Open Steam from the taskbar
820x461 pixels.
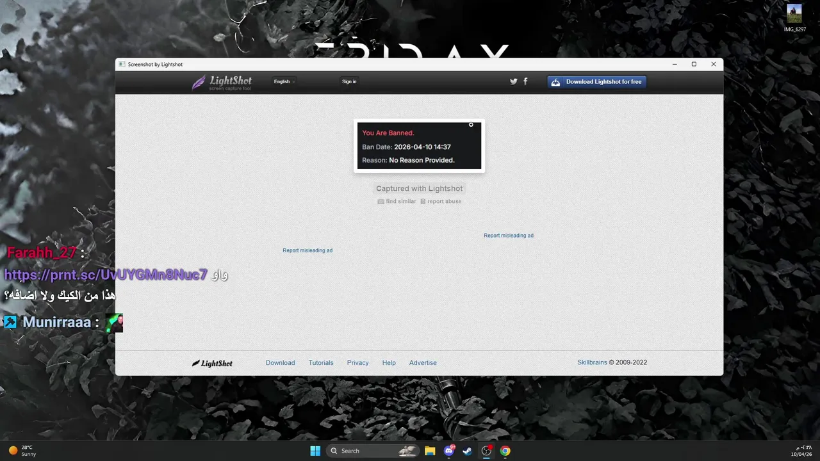pos(467,451)
